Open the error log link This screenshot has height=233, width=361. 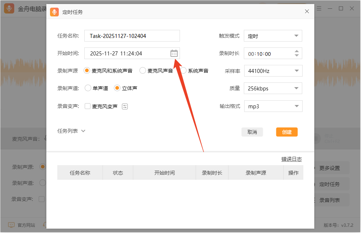(292, 159)
